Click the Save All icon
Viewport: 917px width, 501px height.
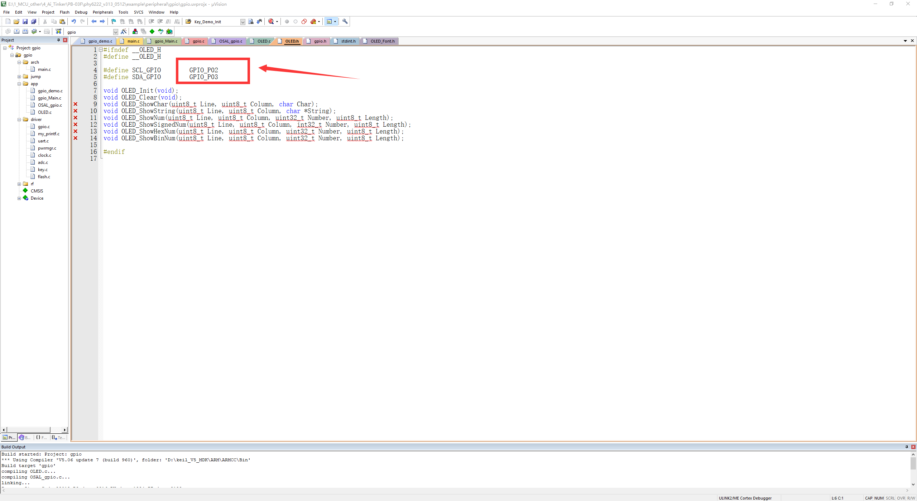[34, 21]
